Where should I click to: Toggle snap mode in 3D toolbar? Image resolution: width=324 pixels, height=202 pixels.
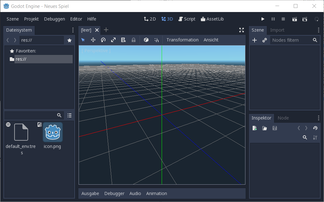click(x=156, y=40)
